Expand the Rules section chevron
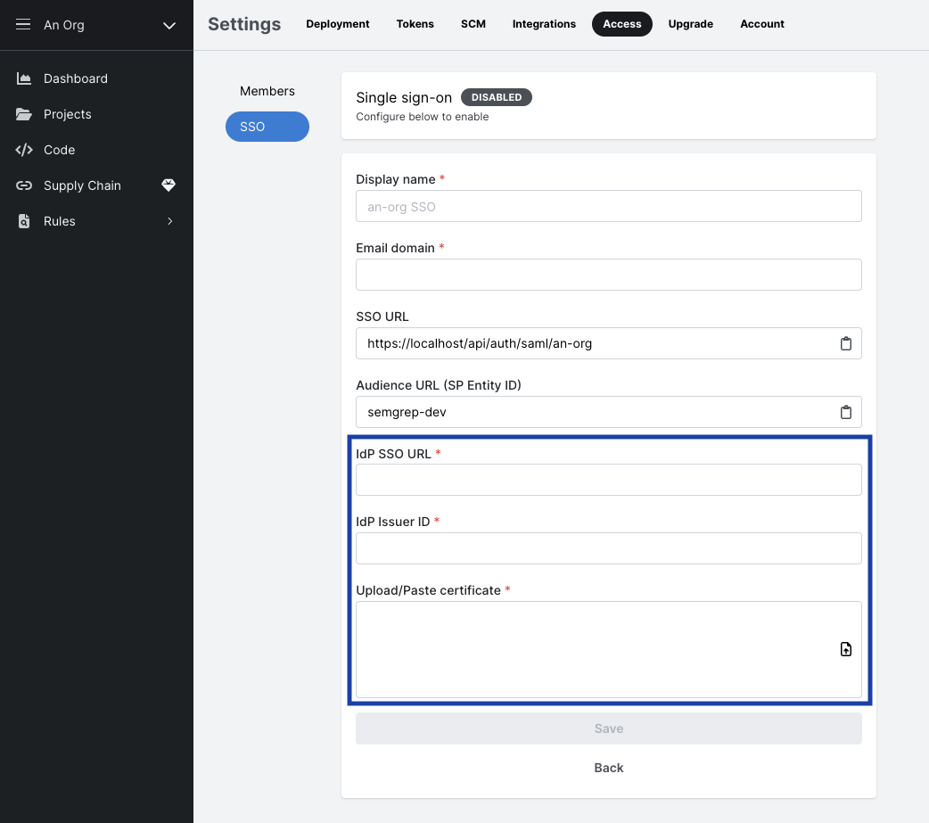929x823 pixels. [x=170, y=221]
